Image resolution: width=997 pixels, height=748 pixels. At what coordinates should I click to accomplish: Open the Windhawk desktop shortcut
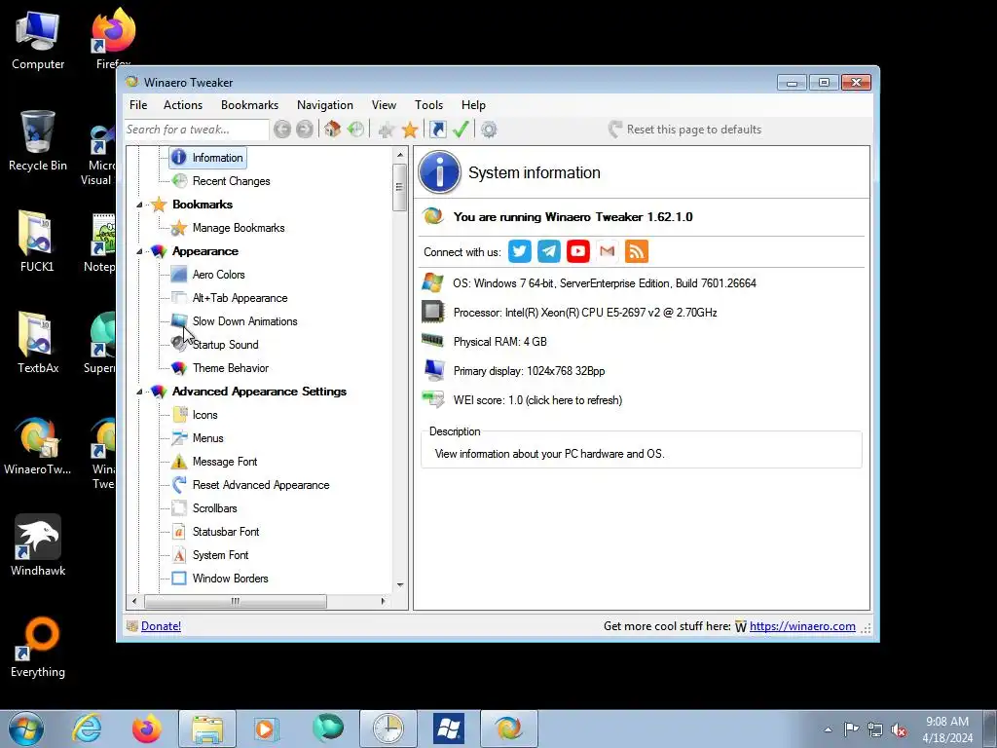[38, 545]
